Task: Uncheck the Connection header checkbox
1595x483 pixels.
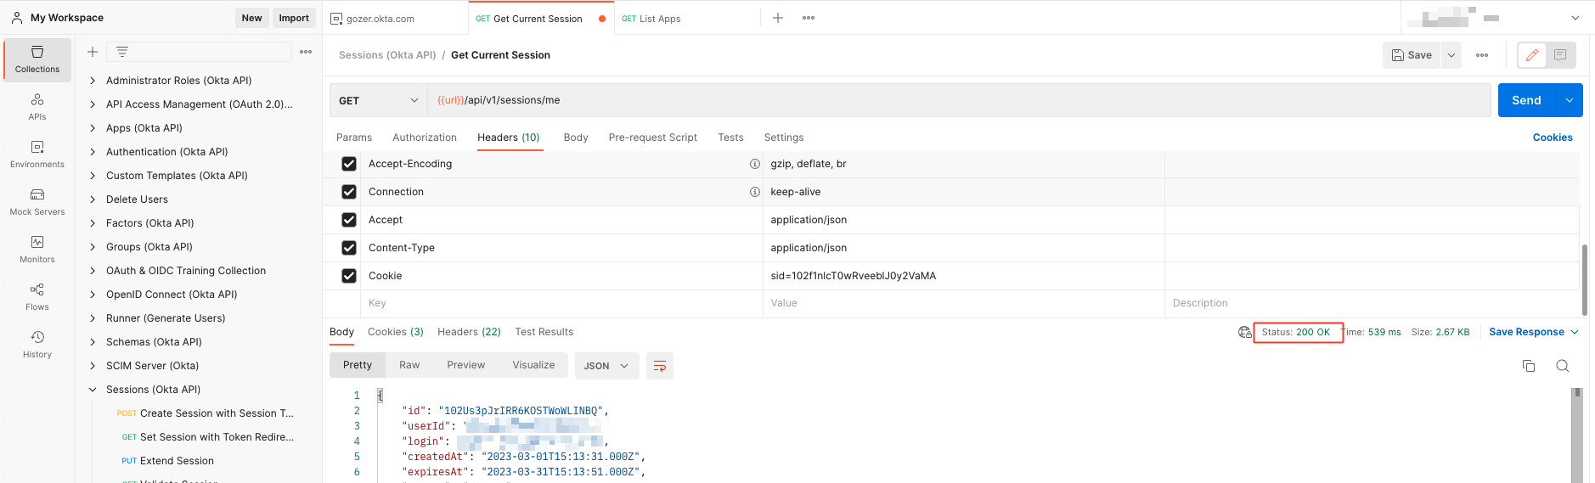Action: (349, 192)
